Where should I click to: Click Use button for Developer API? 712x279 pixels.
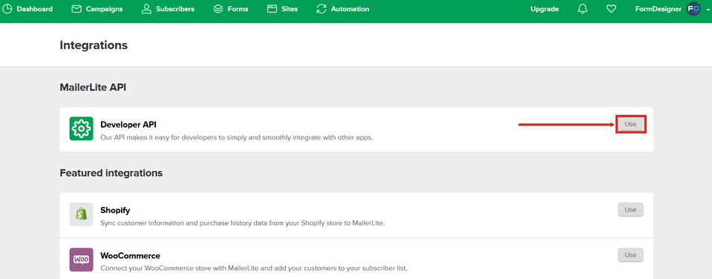click(x=630, y=124)
